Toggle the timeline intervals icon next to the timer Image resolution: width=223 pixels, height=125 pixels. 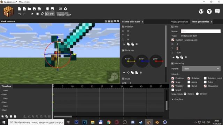coord(52,14)
